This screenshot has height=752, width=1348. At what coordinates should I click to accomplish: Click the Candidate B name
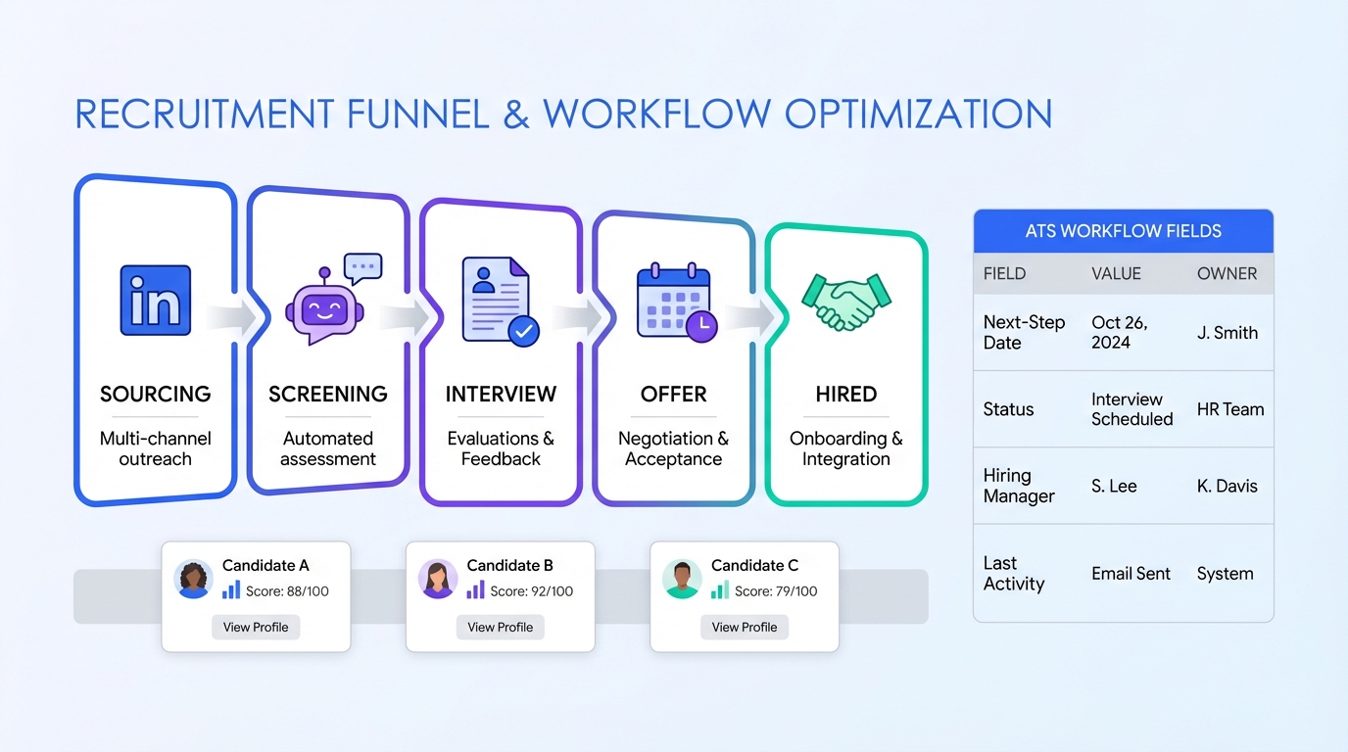pyautogui.click(x=509, y=565)
